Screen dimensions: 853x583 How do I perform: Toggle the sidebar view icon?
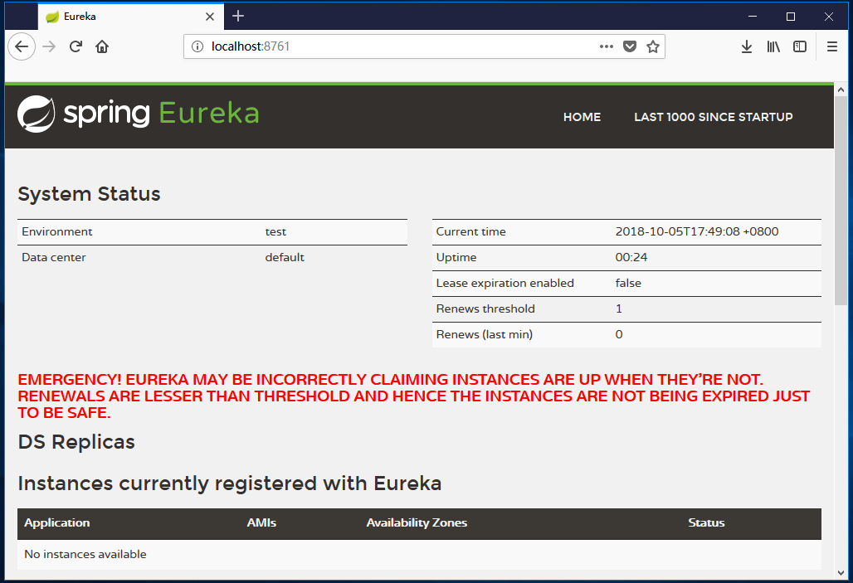coord(800,46)
